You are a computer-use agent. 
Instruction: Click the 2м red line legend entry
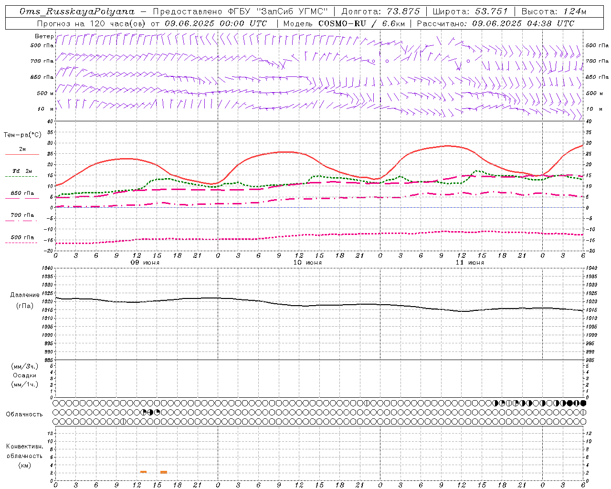pos(22,149)
